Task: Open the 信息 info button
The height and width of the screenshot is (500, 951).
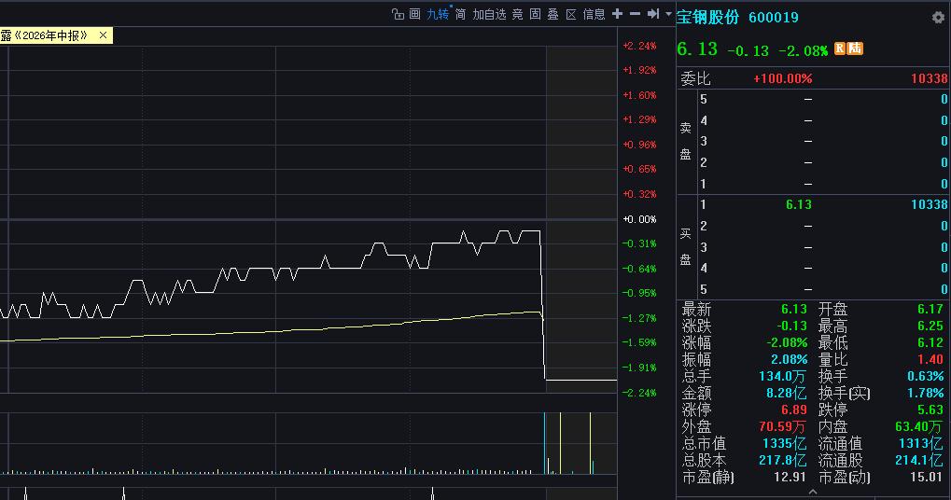Action: [x=594, y=14]
